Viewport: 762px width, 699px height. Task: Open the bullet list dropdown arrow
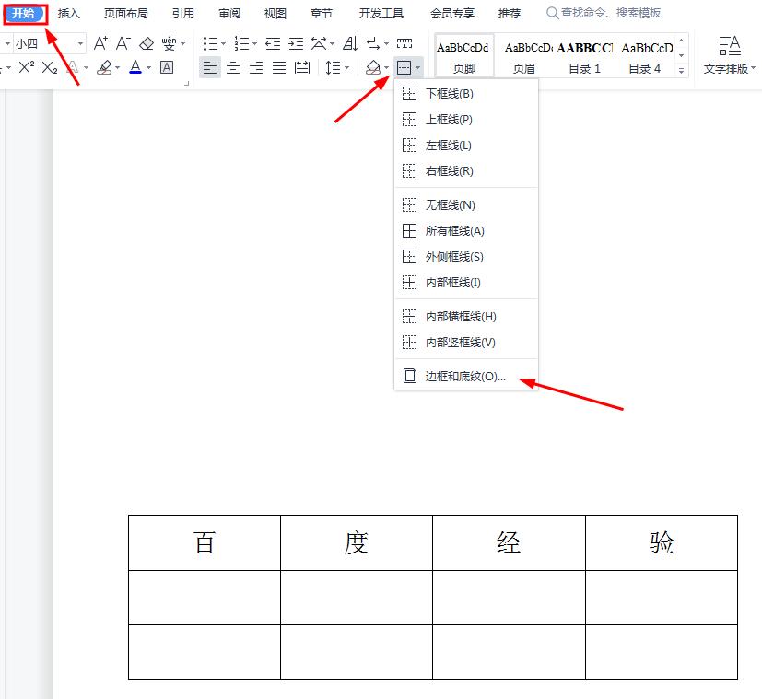point(223,43)
